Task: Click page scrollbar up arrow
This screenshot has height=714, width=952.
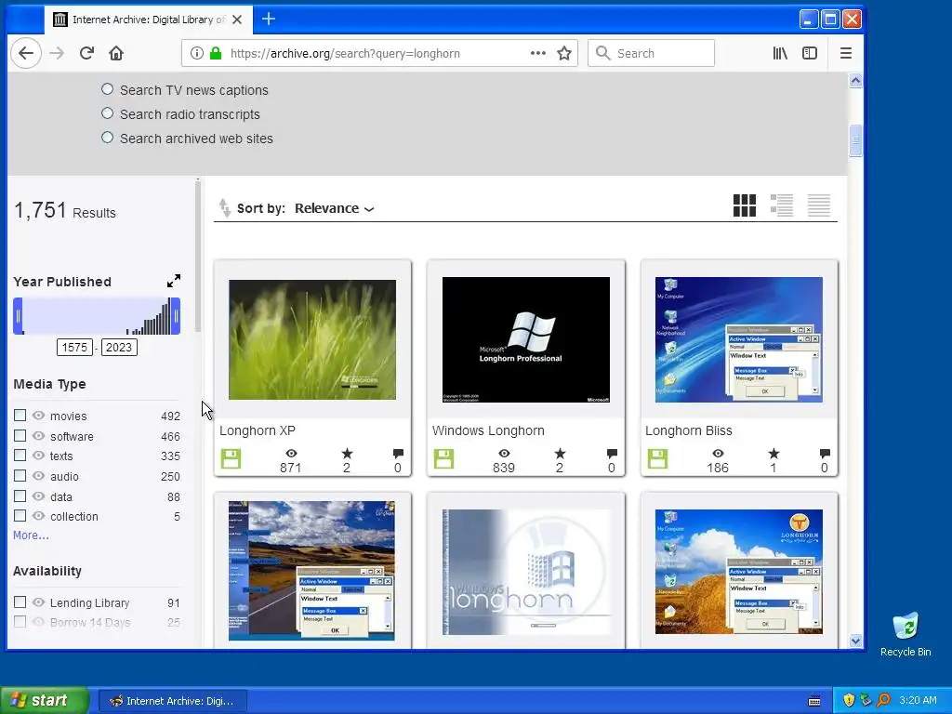Action: pos(855,80)
